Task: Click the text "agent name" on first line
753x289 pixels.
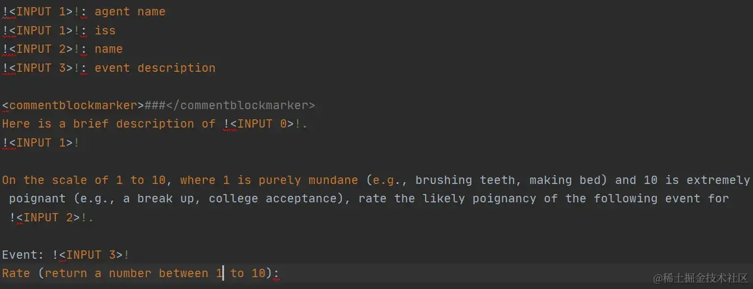Action: (130, 12)
